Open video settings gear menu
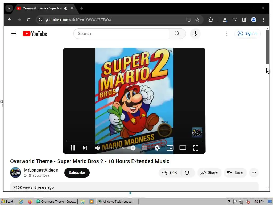The width and height of the screenshot is (273, 205). tap(157, 148)
